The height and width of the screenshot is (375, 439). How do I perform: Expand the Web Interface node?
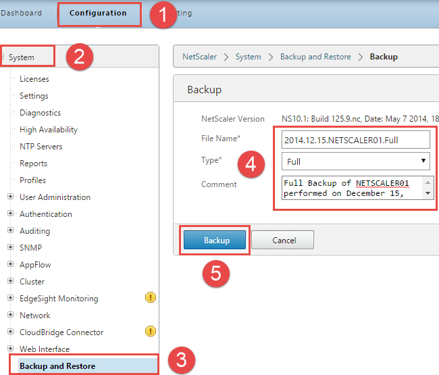click(x=10, y=349)
